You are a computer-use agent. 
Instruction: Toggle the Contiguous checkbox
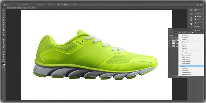(x=65, y=5)
